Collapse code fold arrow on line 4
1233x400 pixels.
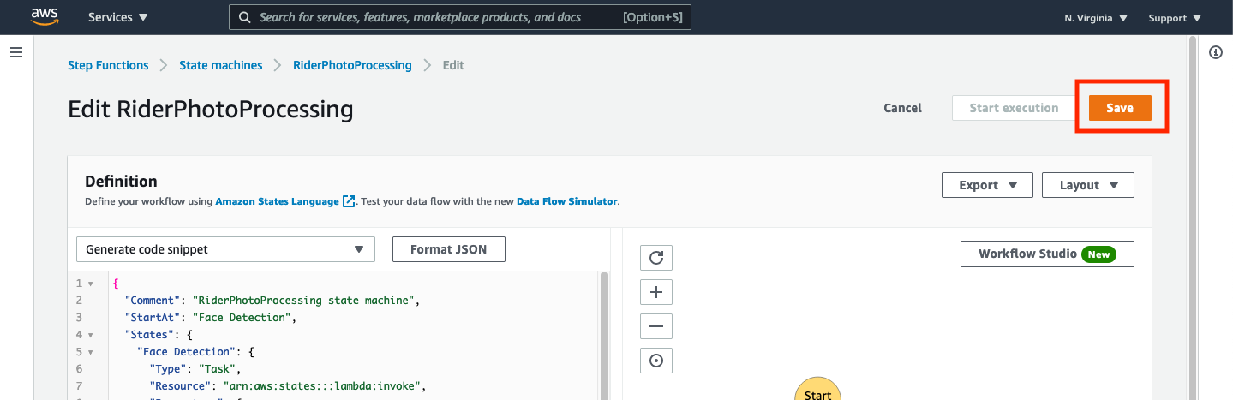click(91, 335)
